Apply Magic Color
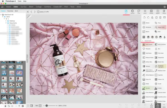 [x=160, y=27]
